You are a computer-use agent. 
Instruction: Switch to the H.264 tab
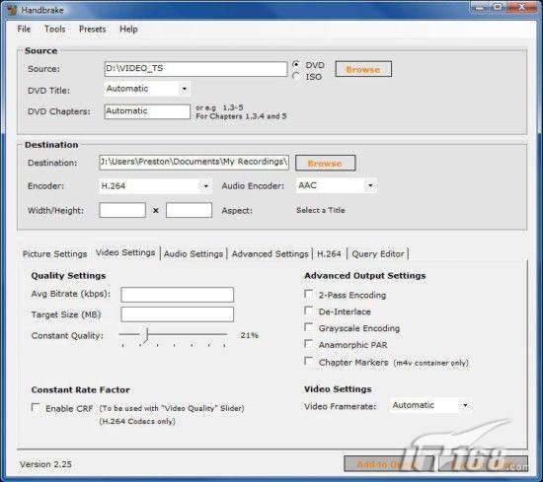(x=330, y=253)
